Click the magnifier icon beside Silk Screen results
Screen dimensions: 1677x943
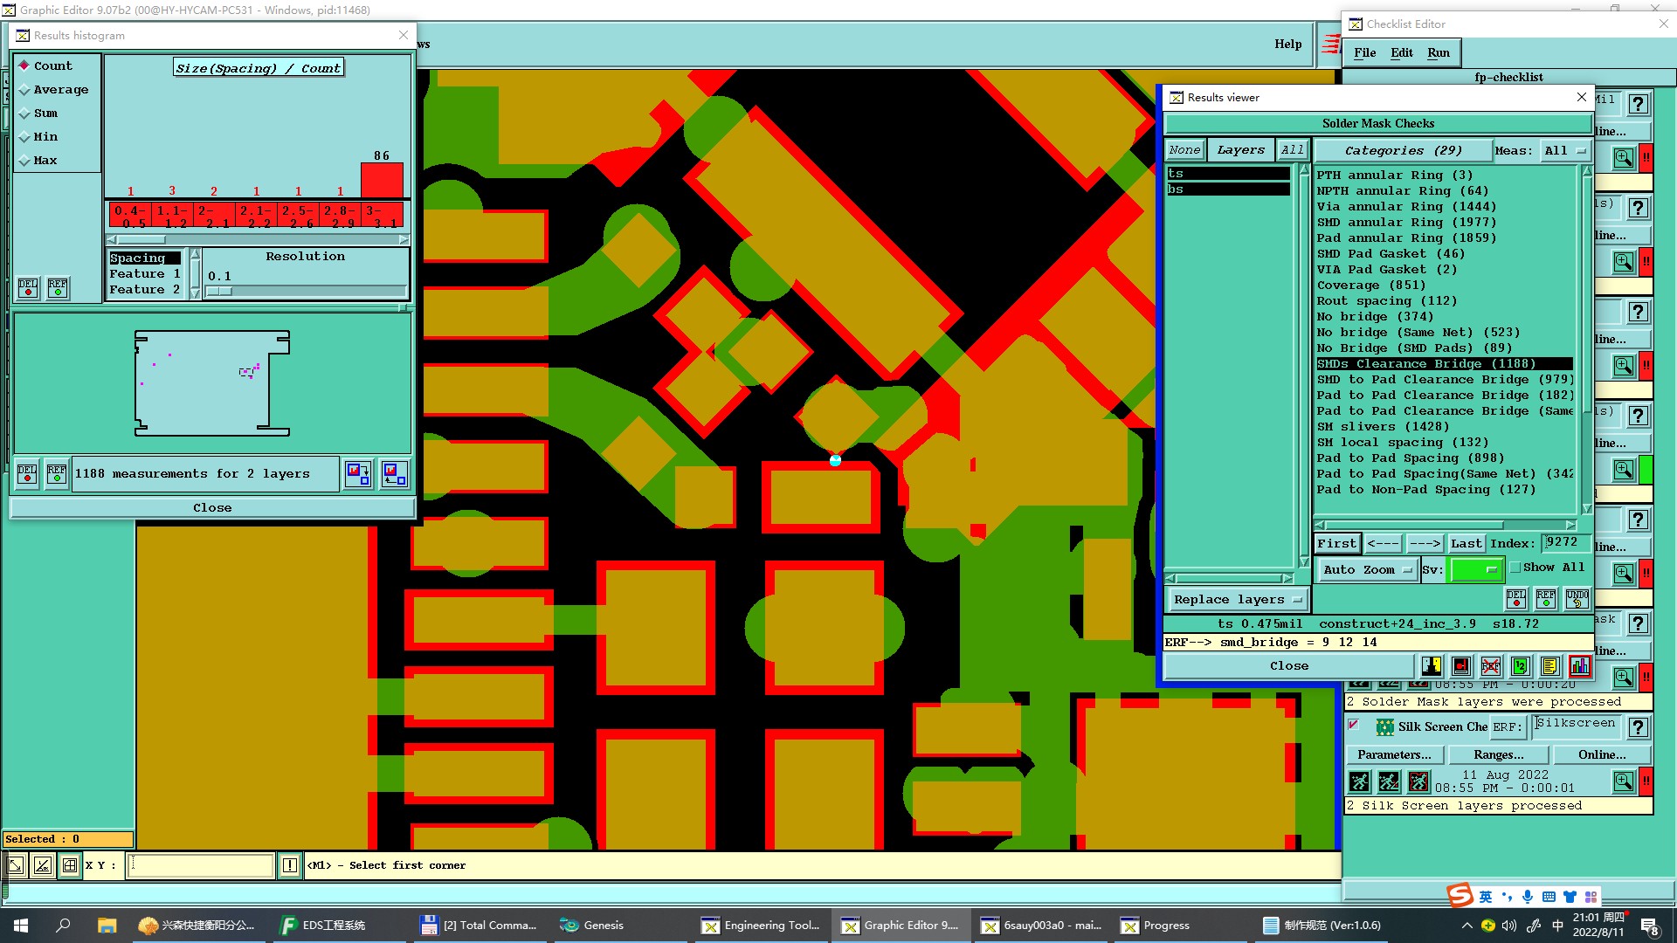(x=1623, y=781)
